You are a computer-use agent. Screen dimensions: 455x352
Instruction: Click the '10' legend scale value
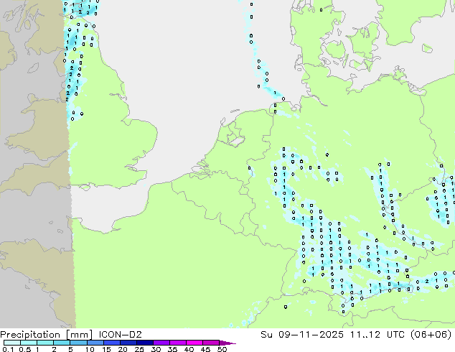click(x=90, y=349)
